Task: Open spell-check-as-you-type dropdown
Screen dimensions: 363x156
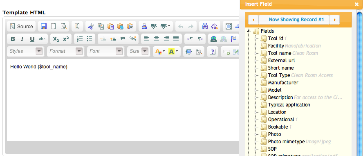Action: [166, 27]
